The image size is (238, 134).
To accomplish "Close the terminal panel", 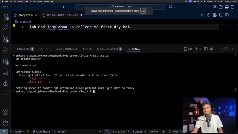I will tap(233, 49).
